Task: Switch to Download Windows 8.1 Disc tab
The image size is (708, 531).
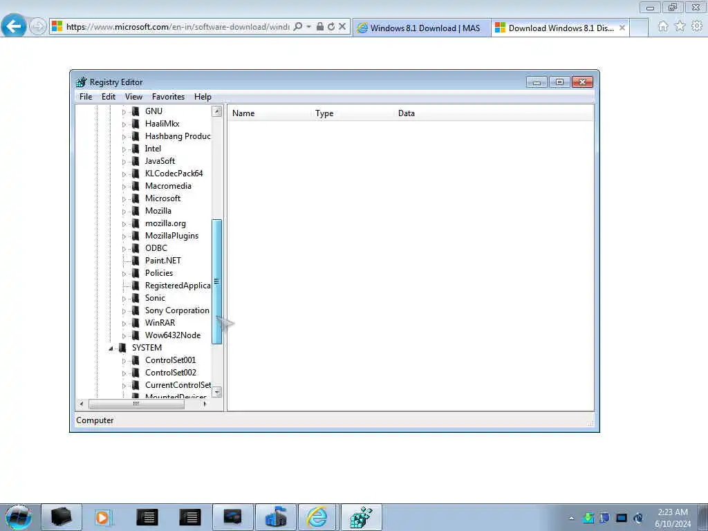Action: [560, 28]
